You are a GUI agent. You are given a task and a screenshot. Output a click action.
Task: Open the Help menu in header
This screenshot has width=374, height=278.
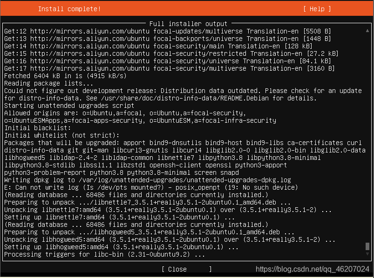pos(317,9)
